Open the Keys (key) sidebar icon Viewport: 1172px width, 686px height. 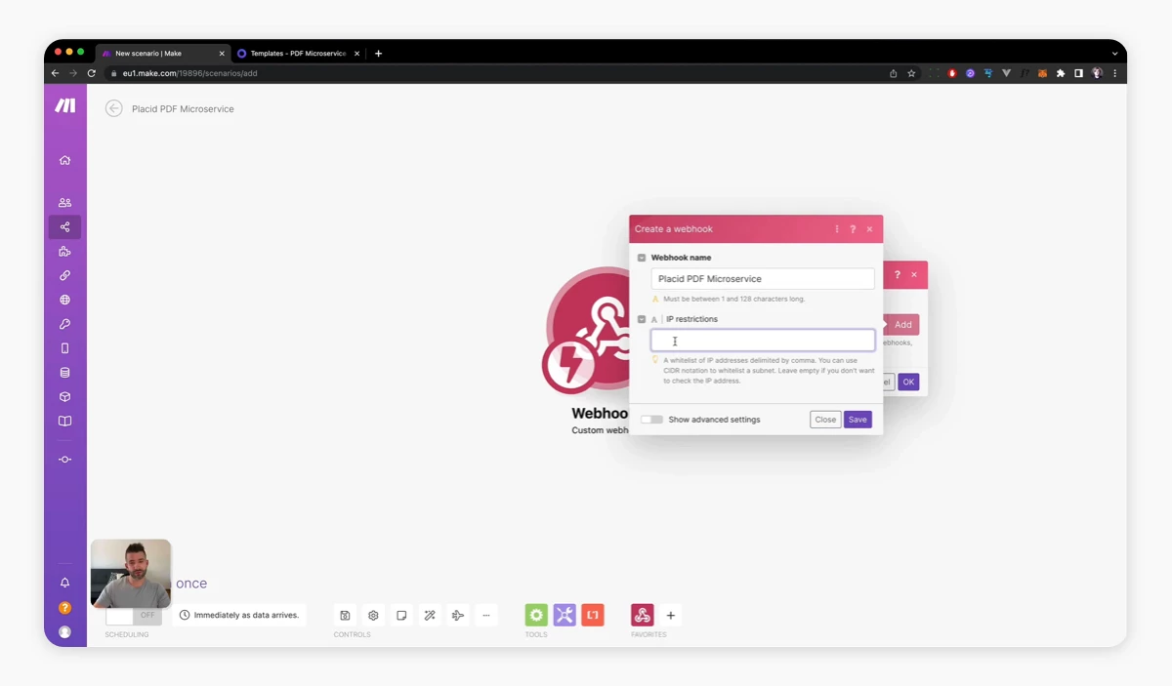[64, 324]
